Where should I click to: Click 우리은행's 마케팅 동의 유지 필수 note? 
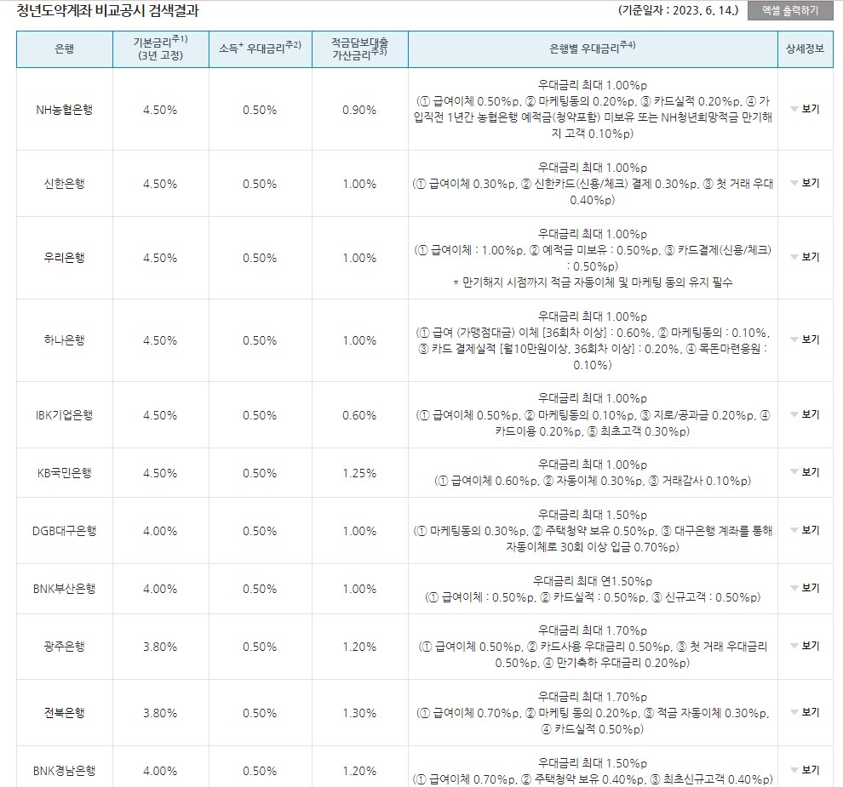593,282
